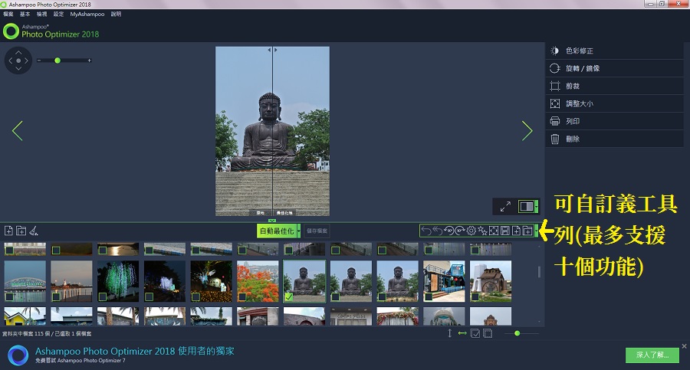The image size is (690, 370).
Task: Pan right with the navigation pad arrow
Action: [x=26, y=61]
